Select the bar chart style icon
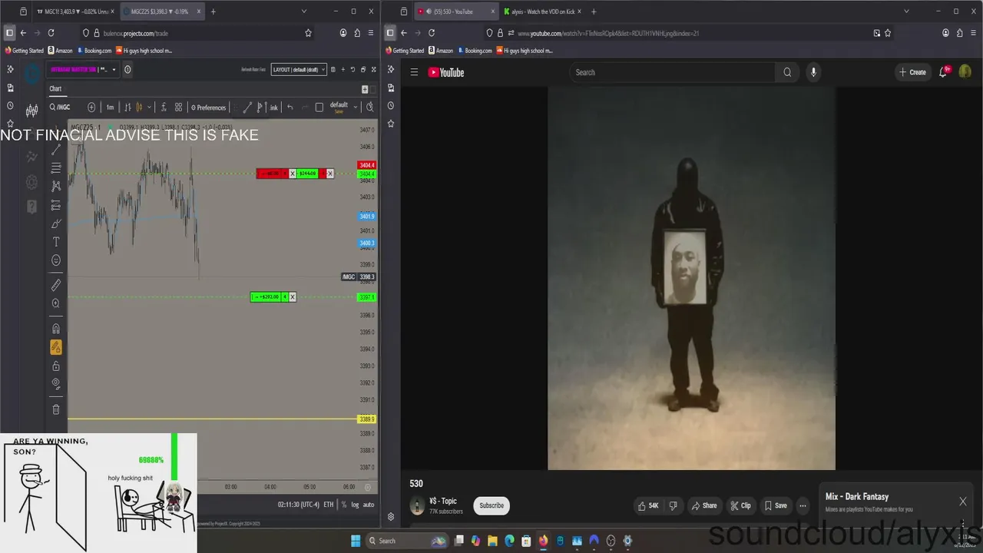Image resolution: width=983 pixels, height=553 pixels. click(x=128, y=108)
